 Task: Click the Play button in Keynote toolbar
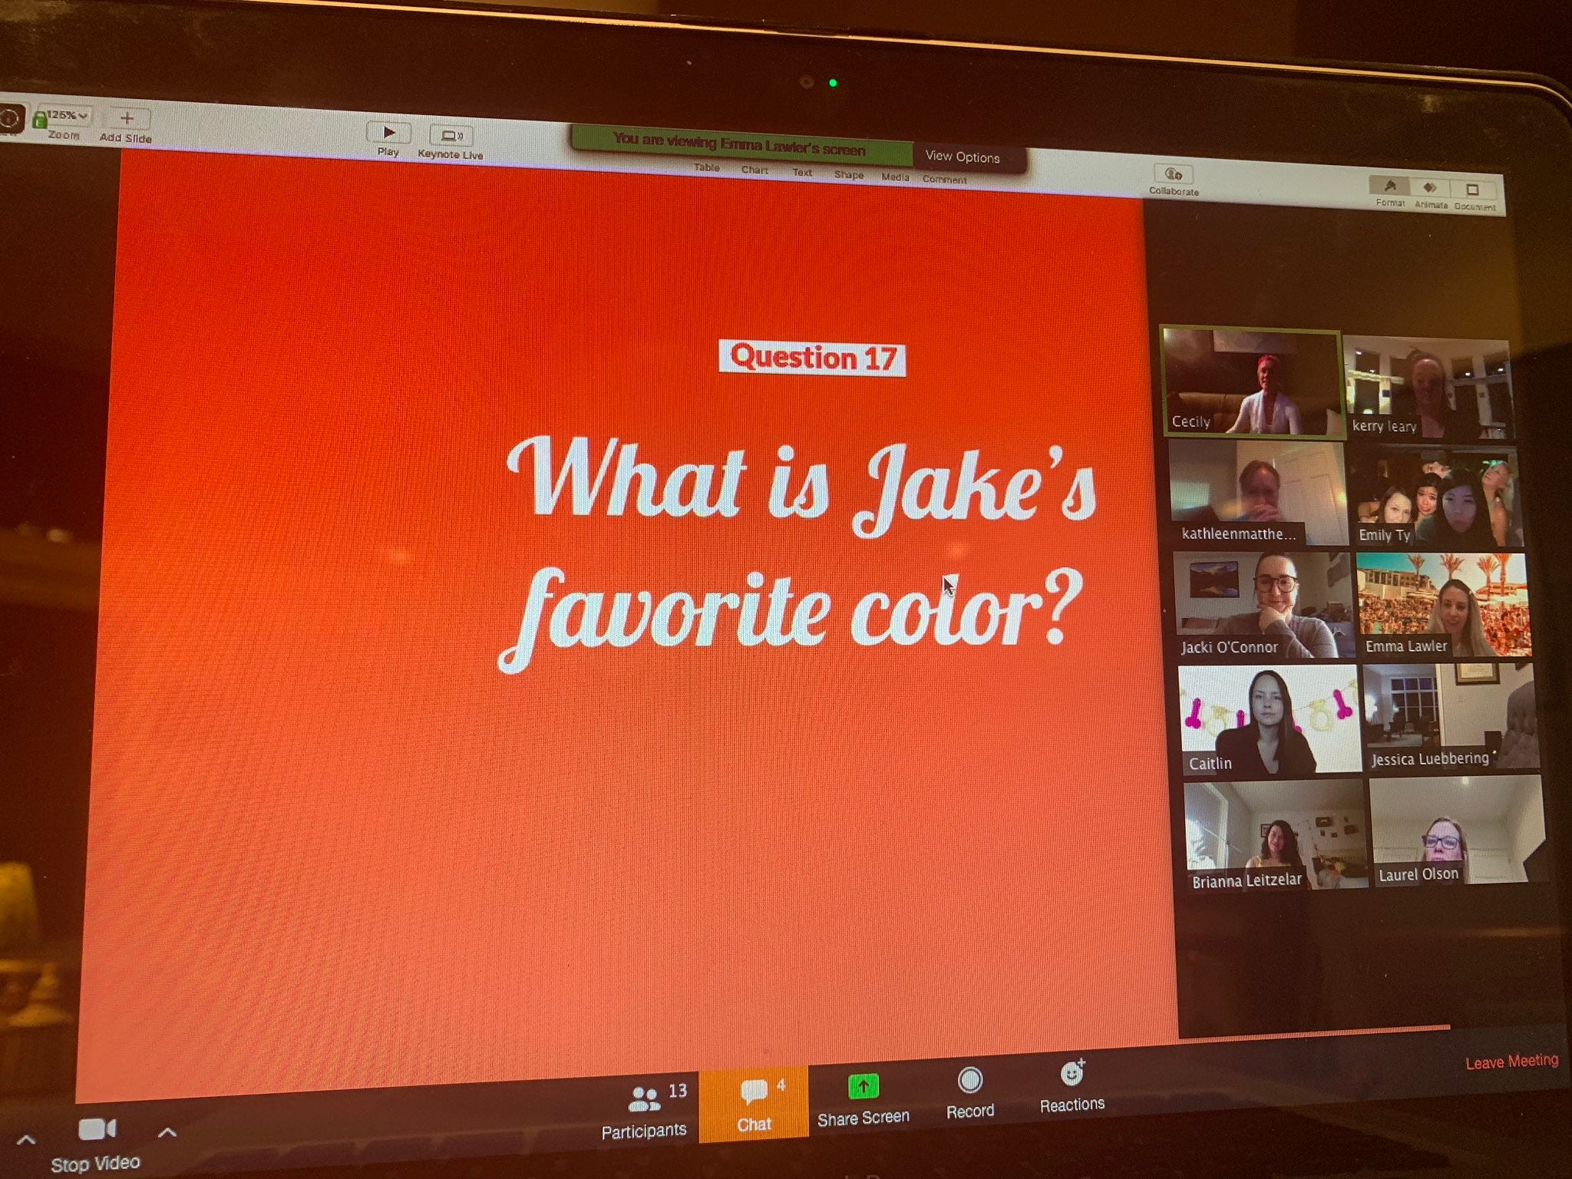pos(388,133)
